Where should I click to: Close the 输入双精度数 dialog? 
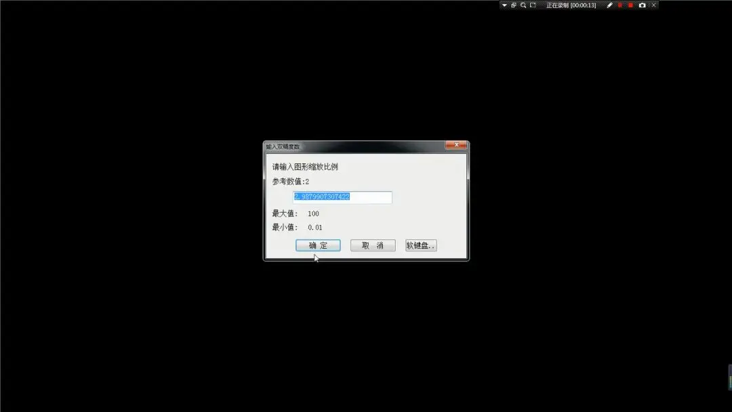tap(456, 145)
